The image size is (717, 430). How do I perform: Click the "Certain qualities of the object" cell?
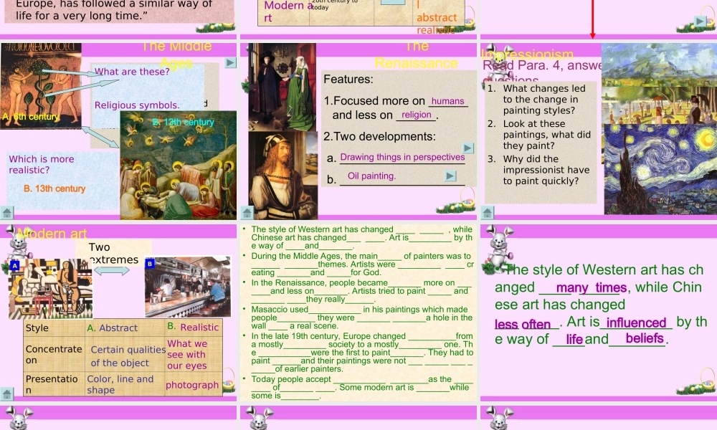pyautogui.click(x=125, y=355)
